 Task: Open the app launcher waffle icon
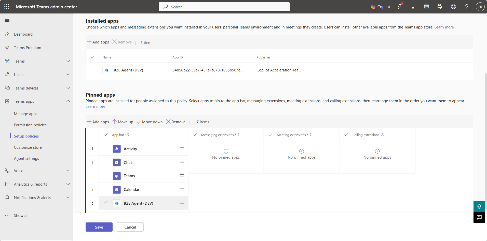click(x=7, y=7)
